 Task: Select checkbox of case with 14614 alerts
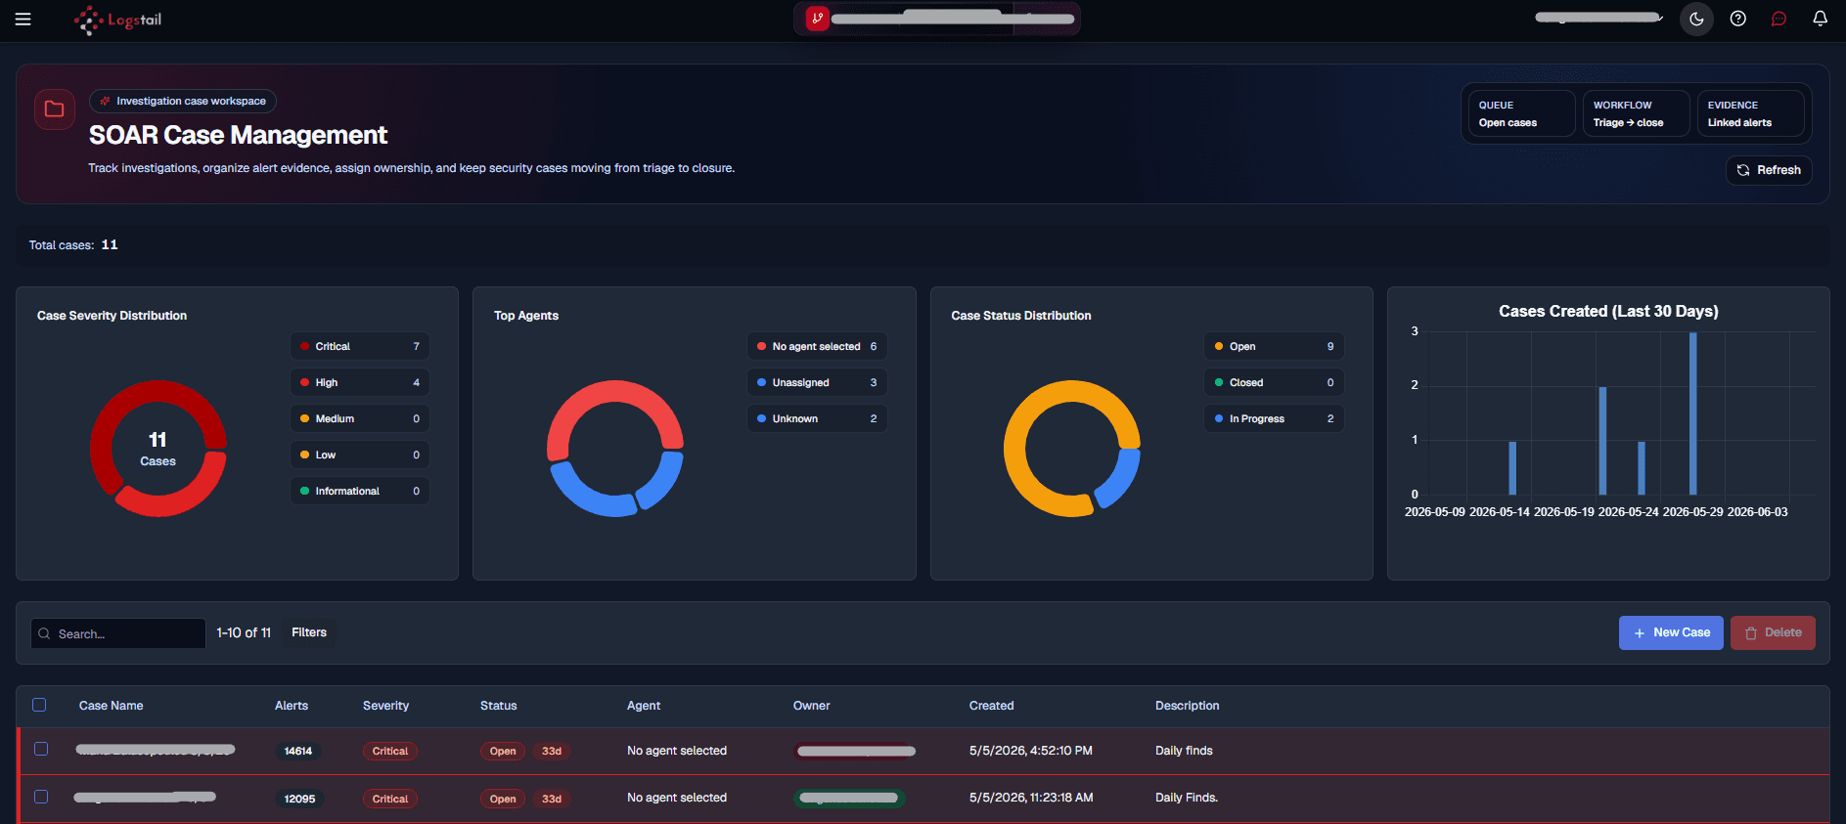pos(41,749)
